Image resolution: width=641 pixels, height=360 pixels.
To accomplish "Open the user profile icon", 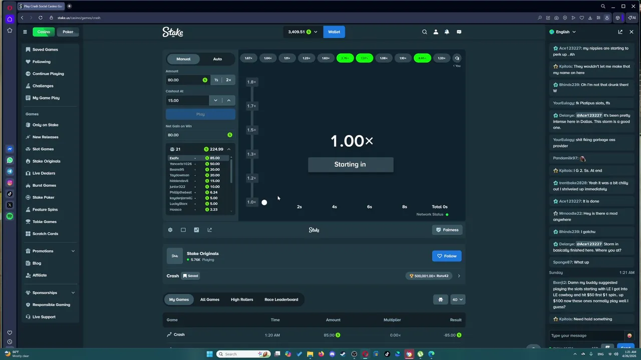I will click(x=436, y=32).
